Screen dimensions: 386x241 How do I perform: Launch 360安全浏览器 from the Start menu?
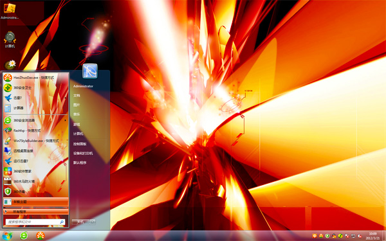(x=35, y=121)
